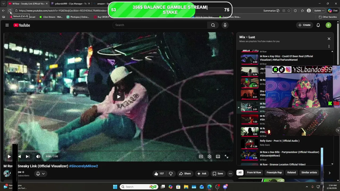Open the browser profile icon
Image resolution: width=340 pixels, height=191 pixels.
[309, 11]
